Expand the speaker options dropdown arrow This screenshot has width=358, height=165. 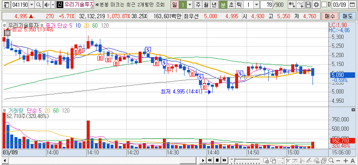[x=53, y=4]
